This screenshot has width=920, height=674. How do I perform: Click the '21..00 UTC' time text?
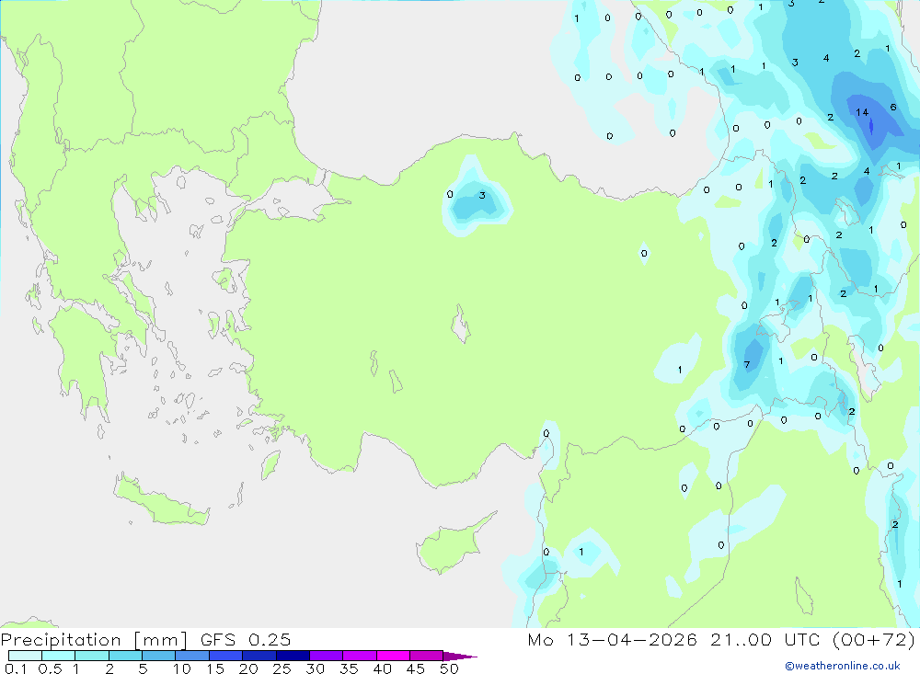[x=765, y=639]
